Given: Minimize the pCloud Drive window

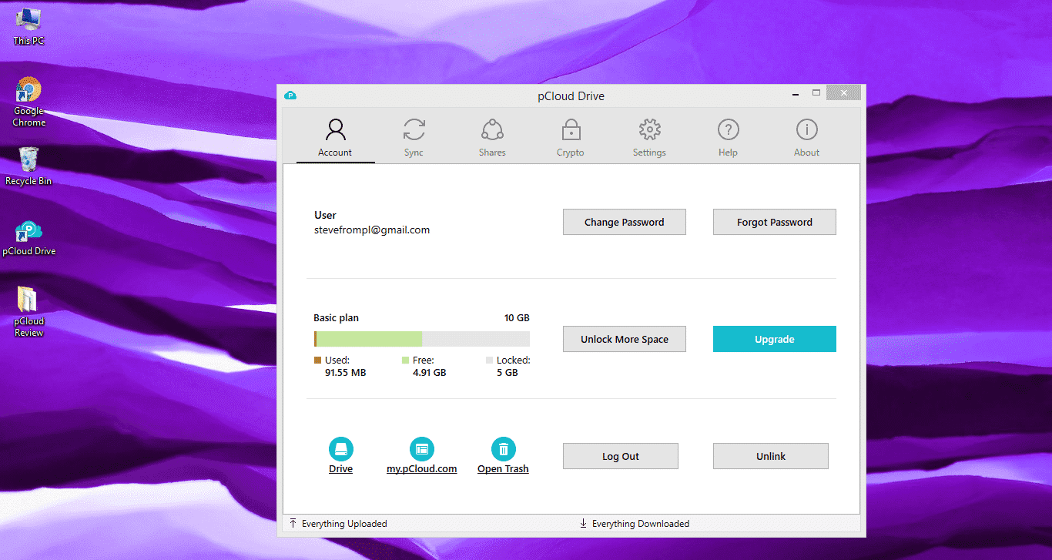Looking at the screenshot, I should 796,94.
